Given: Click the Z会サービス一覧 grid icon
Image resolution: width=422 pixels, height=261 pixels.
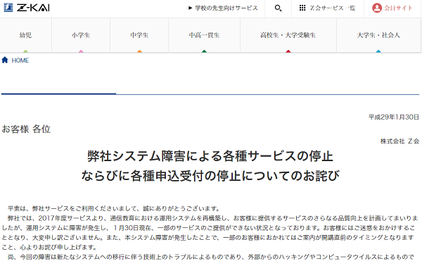Looking at the screenshot, I should point(302,8).
